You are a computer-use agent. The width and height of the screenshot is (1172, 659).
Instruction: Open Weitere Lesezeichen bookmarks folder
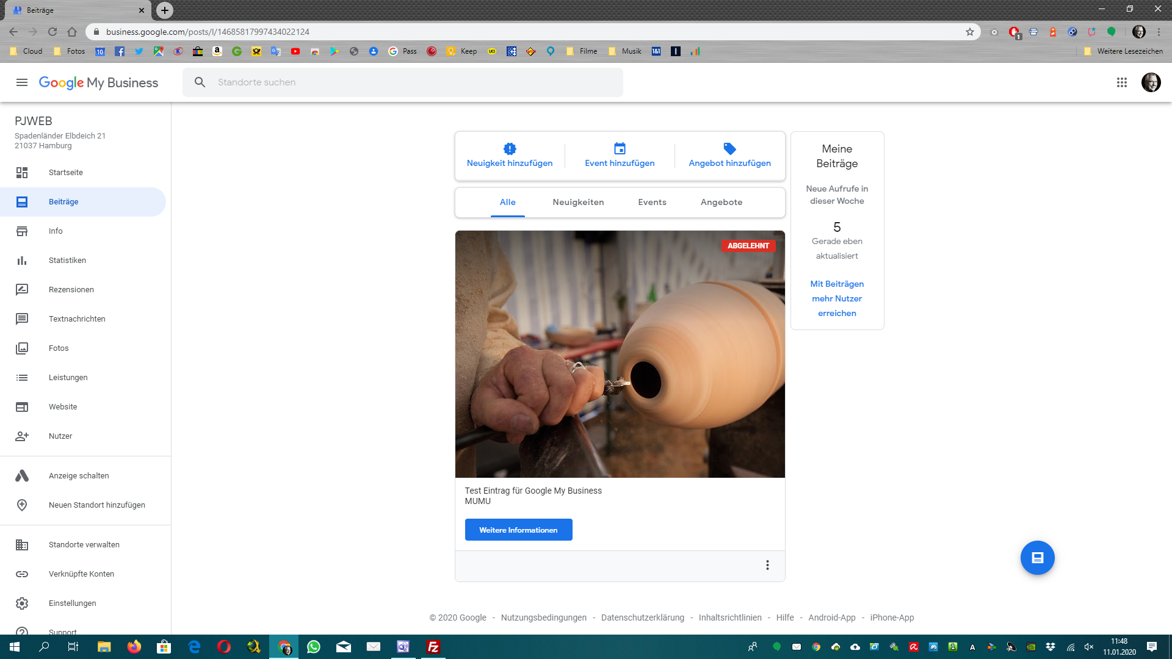(x=1123, y=51)
